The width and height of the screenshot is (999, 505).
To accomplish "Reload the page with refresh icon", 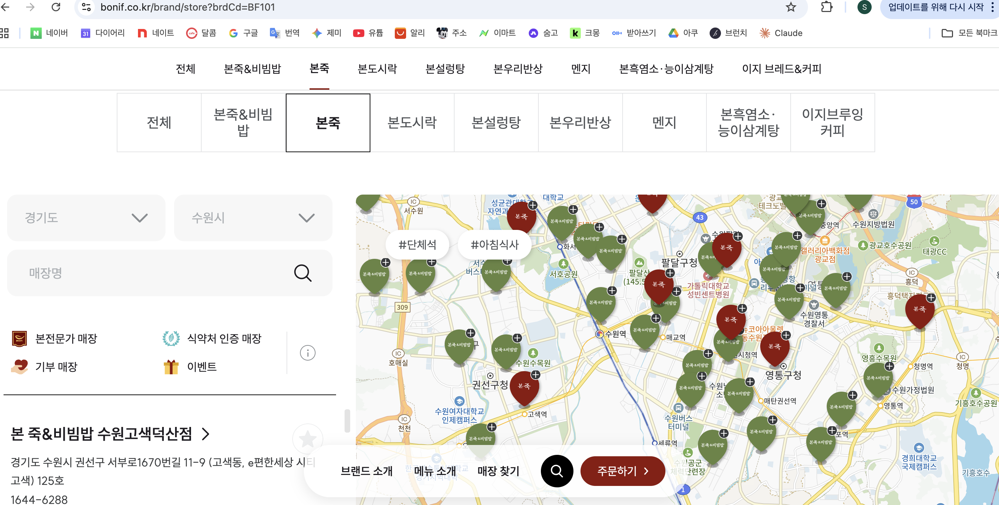I will click(x=56, y=7).
